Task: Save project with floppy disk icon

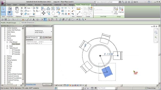Action: (x=6, y=19)
